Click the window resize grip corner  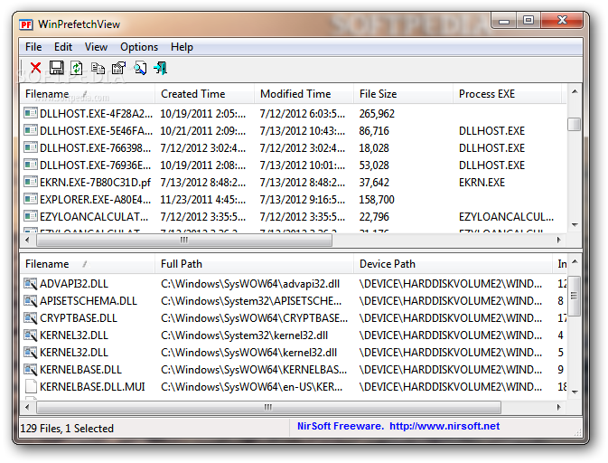tap(578, 432)
